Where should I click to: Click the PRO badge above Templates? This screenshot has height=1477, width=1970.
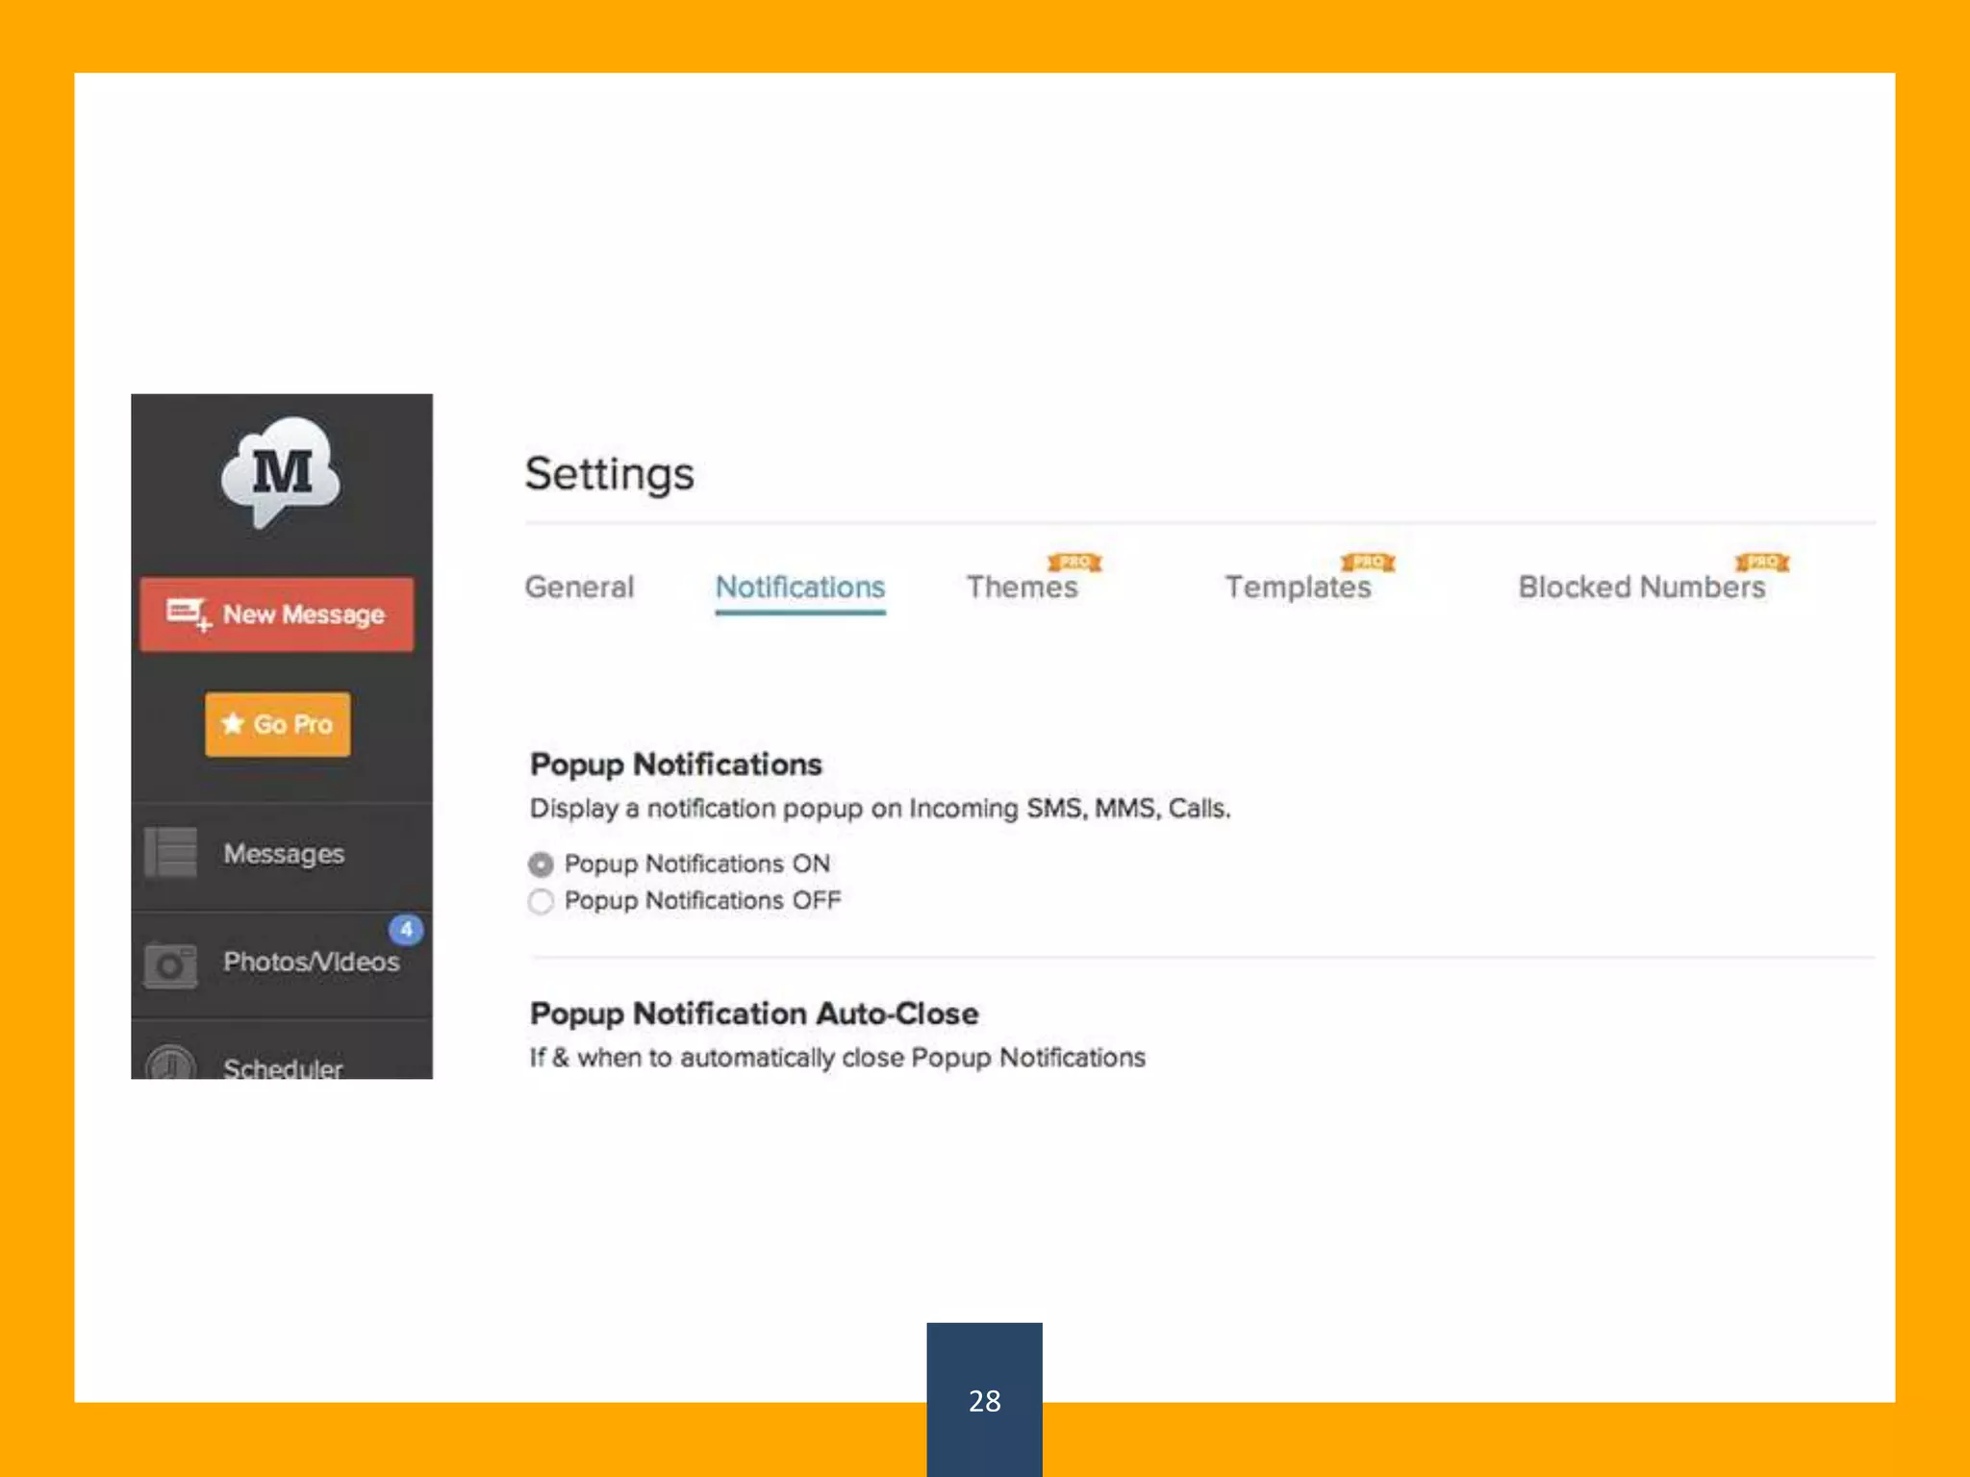click(x=1367, y=562)
